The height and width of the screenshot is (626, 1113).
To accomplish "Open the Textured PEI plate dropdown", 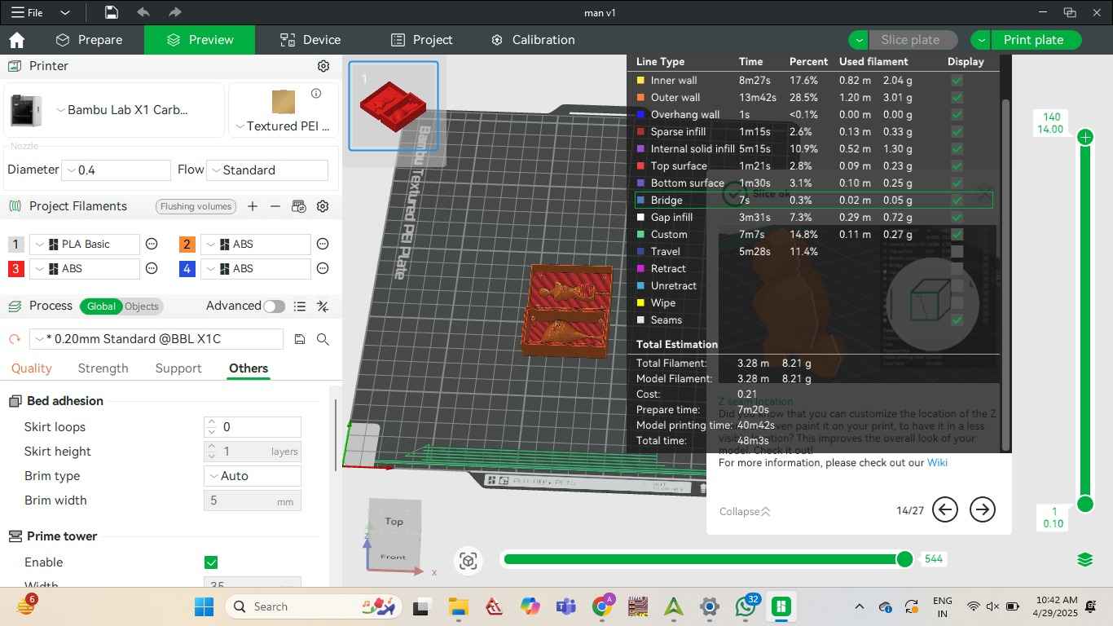I will point(283,126).
